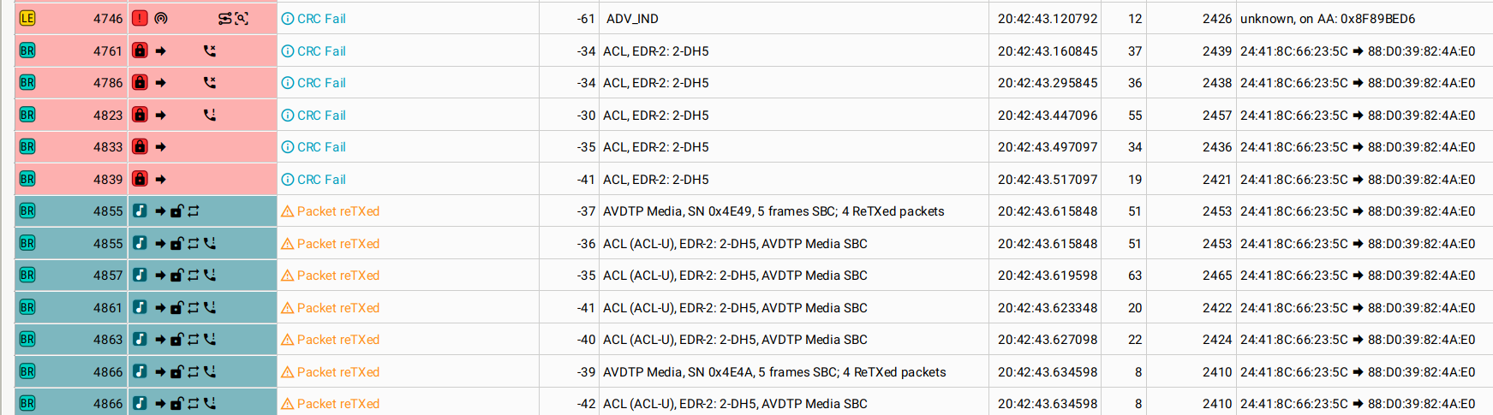This screenshot has width=1493, height=415.
Task: Click the Packet reTXed warning on packet 4857
Action: pos(337,276)
